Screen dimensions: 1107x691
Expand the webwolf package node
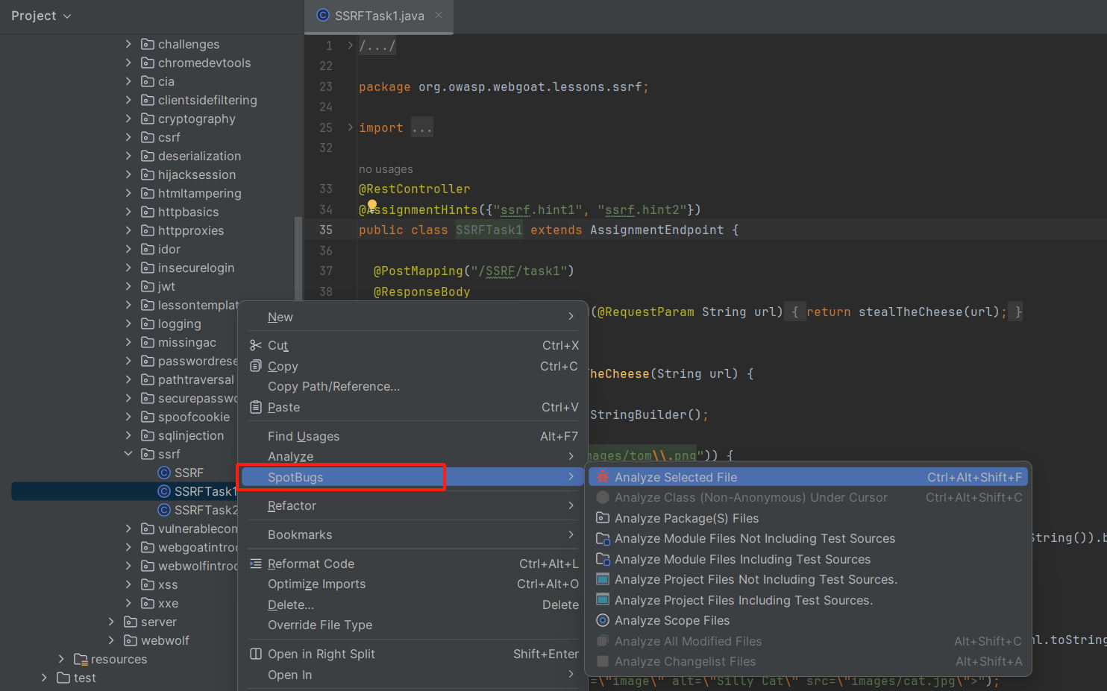(x=111, y=640)
